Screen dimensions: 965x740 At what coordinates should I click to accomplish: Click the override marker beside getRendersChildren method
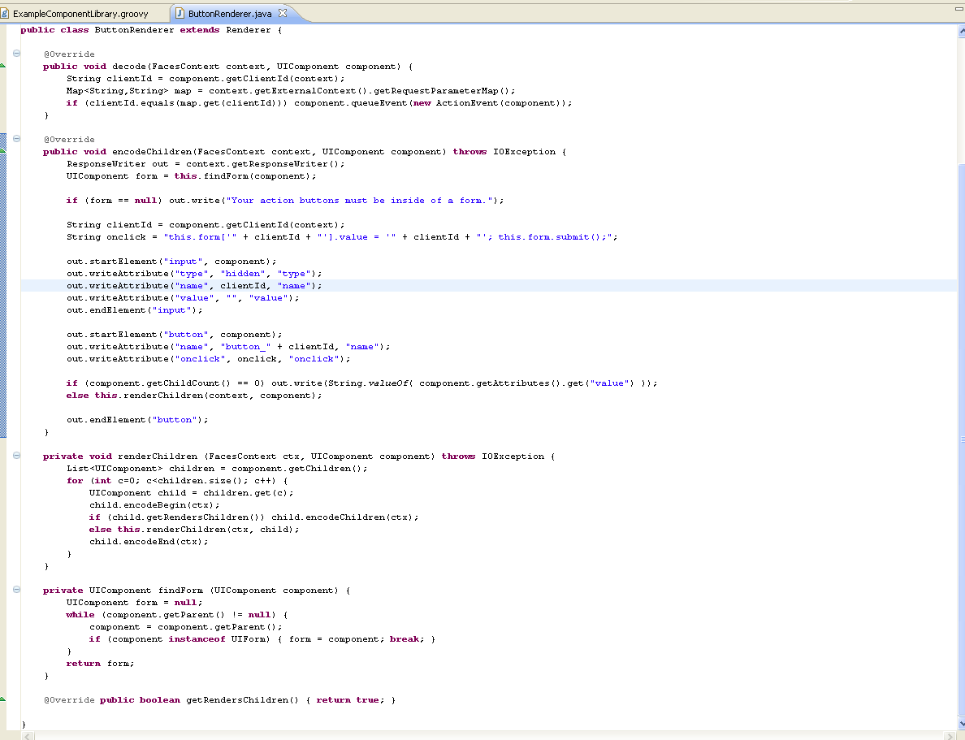pos(2,698)
